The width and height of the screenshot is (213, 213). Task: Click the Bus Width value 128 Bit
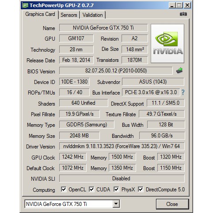pos(166,125)
